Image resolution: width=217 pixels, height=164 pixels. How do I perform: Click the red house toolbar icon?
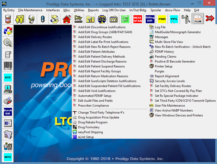(x=67, y=19)
